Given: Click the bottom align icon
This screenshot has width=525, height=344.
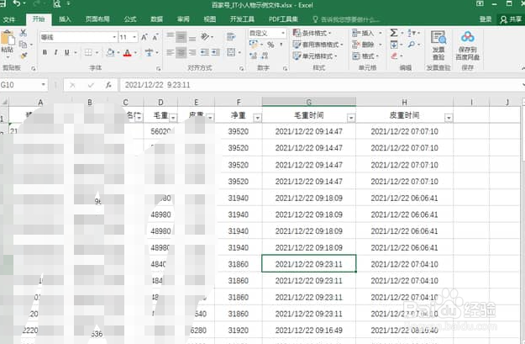Looking at the screenshot, I should click(x=192, y=37).
